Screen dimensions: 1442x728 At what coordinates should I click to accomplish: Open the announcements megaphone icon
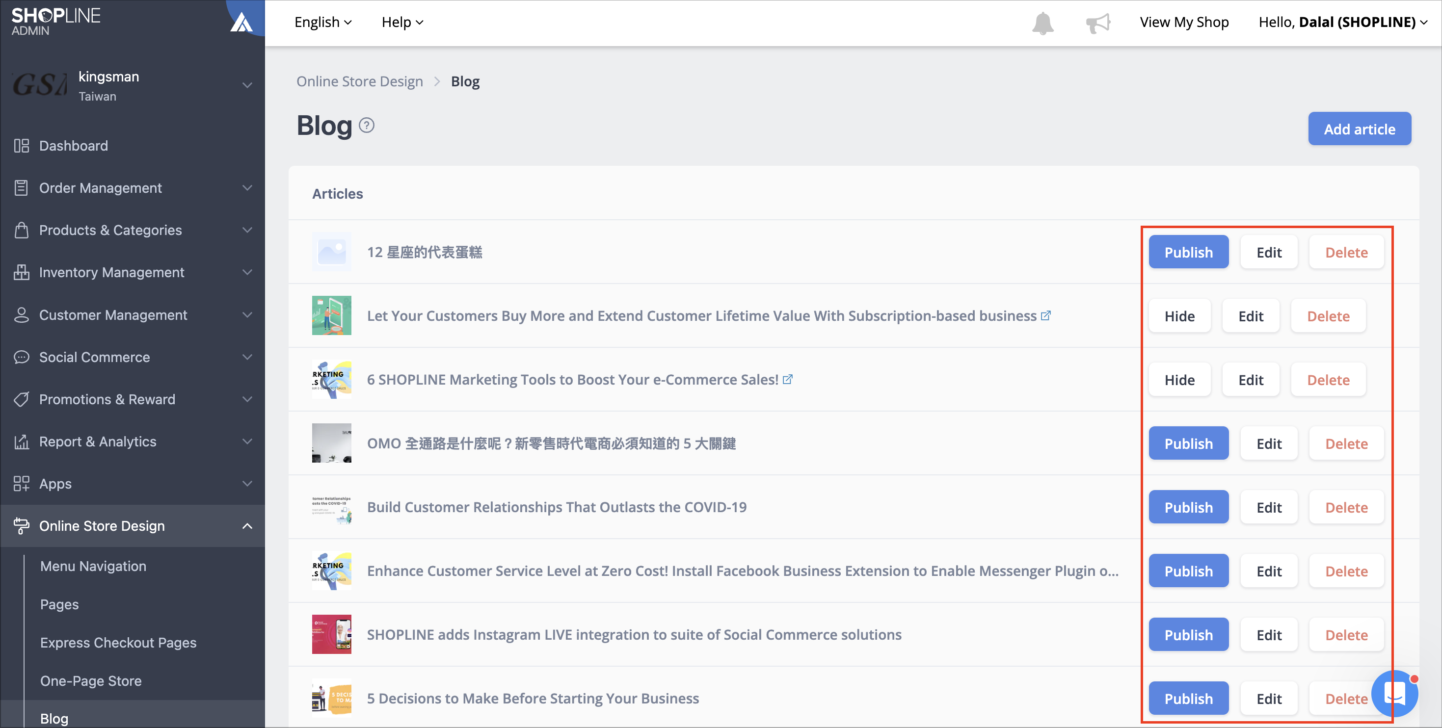point(1098,23)
